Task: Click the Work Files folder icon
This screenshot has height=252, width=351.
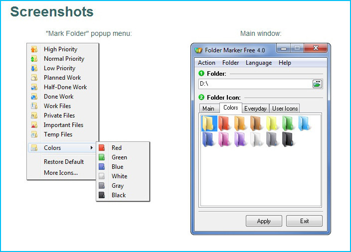Action: pos(34,106)
